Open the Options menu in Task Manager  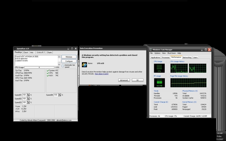(157, 53)
